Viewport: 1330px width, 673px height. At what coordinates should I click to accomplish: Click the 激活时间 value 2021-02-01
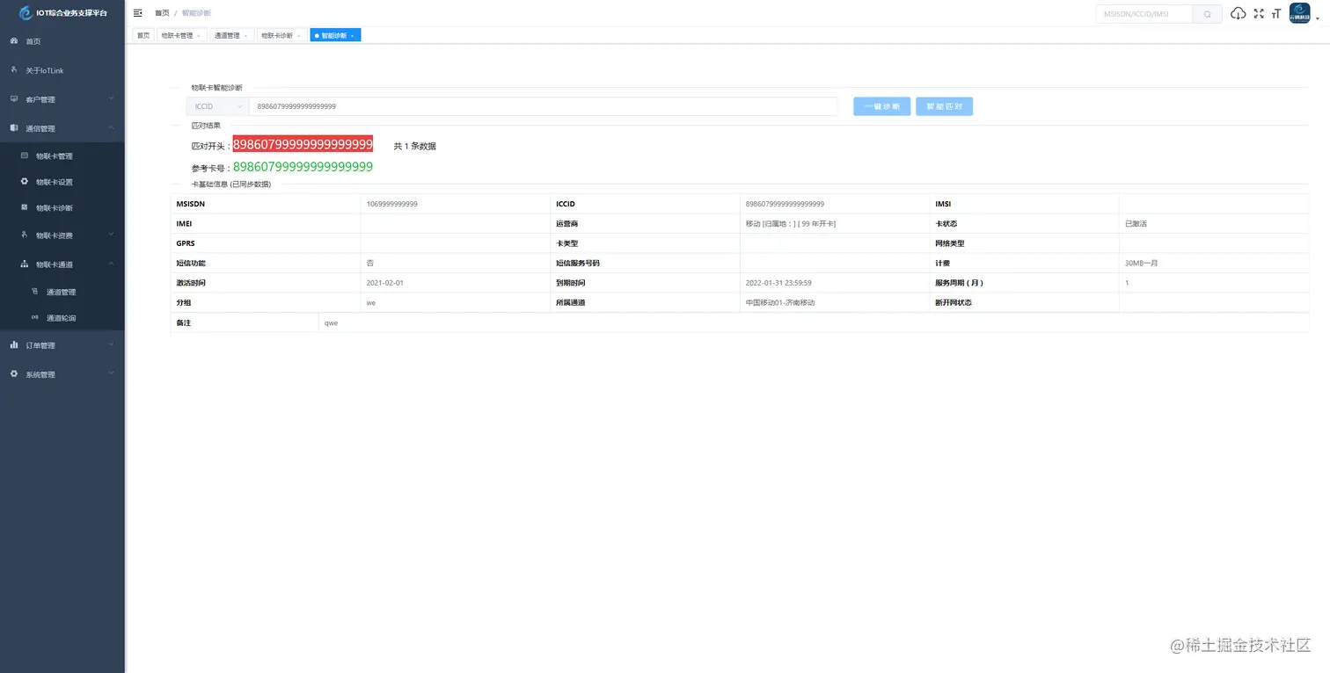tap(385, 283)
